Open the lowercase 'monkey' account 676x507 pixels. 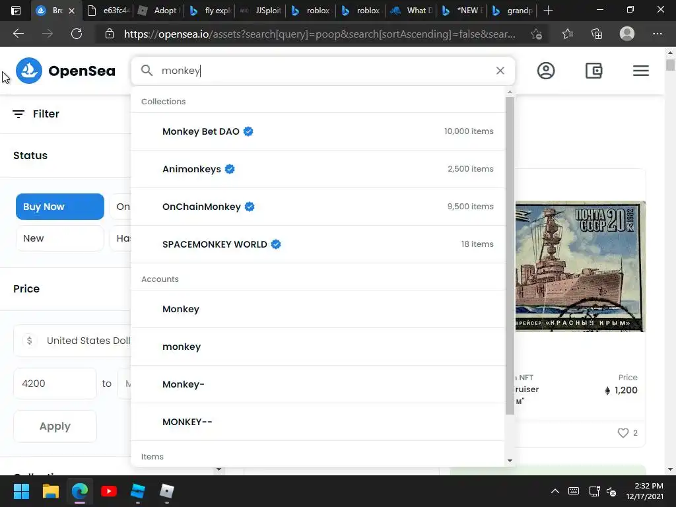[318, 347]
